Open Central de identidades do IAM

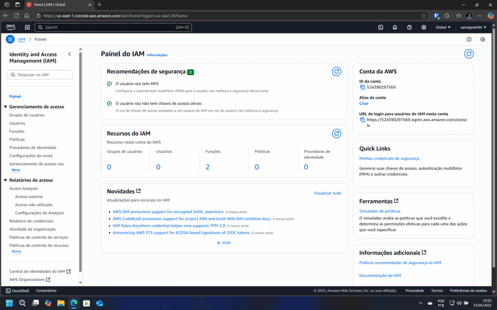40,271
